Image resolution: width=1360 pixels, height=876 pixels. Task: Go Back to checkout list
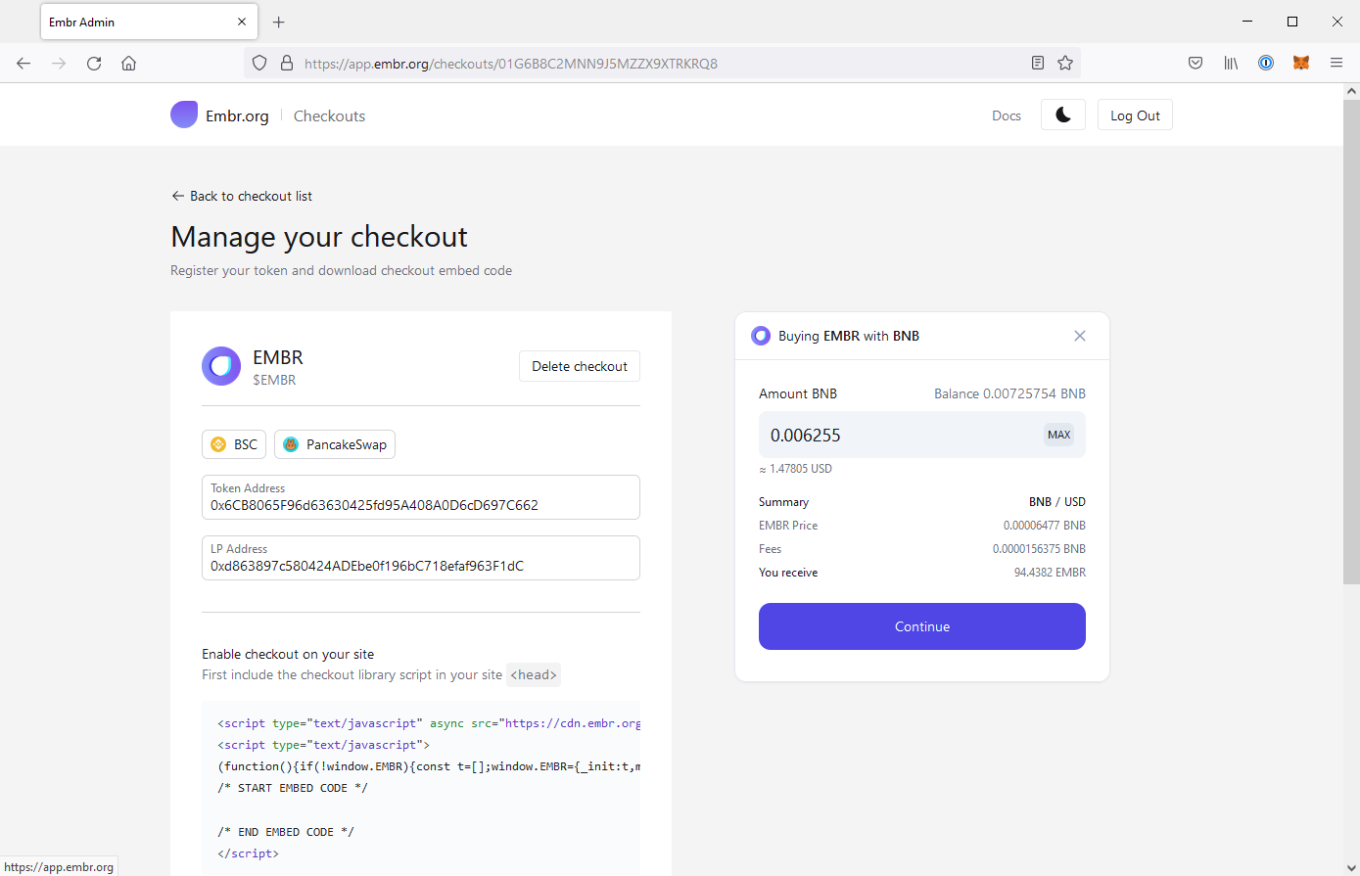click(x=242, y=196)
